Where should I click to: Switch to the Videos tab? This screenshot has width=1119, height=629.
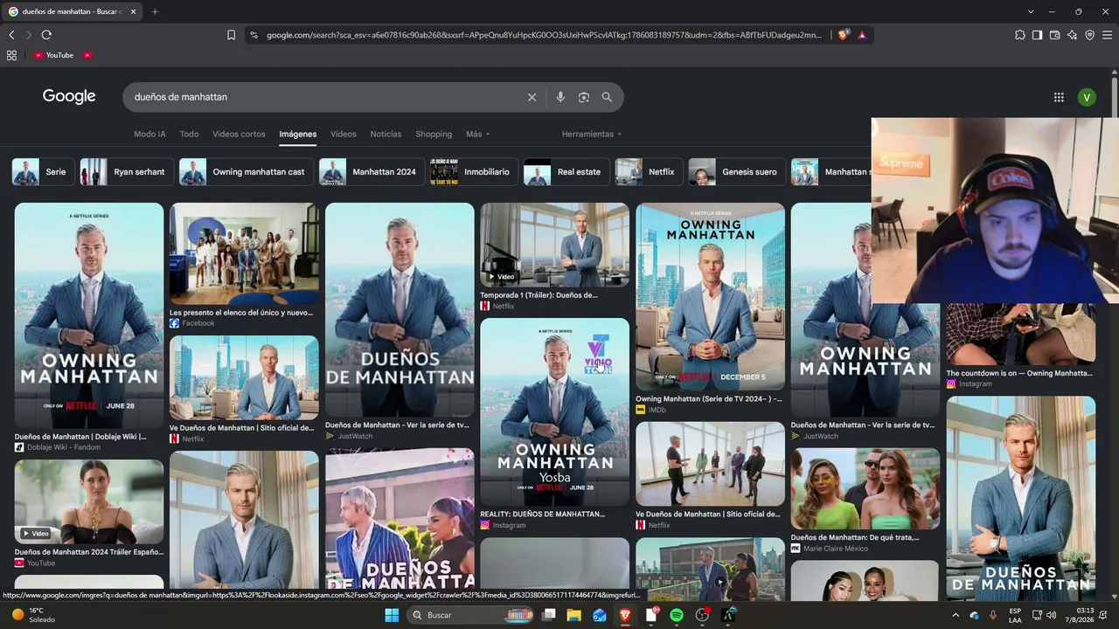pos(344,134)
